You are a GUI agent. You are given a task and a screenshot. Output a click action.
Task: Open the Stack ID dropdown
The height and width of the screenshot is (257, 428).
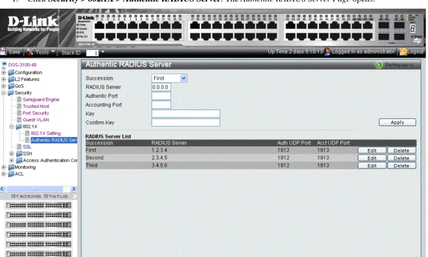(x=102, y=52)
